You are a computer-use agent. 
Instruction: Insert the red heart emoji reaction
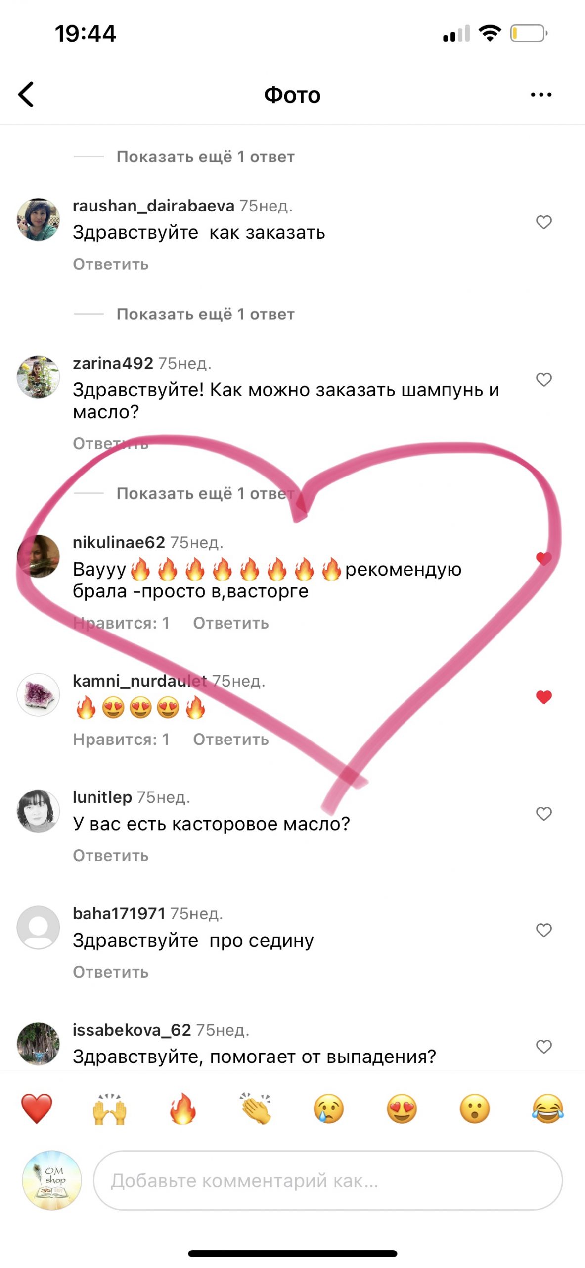(x=37, y=1109)
